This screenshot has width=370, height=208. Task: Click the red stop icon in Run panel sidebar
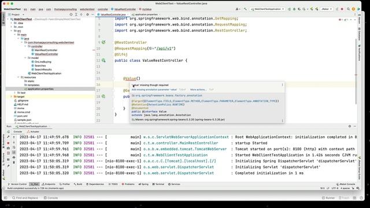8,143
